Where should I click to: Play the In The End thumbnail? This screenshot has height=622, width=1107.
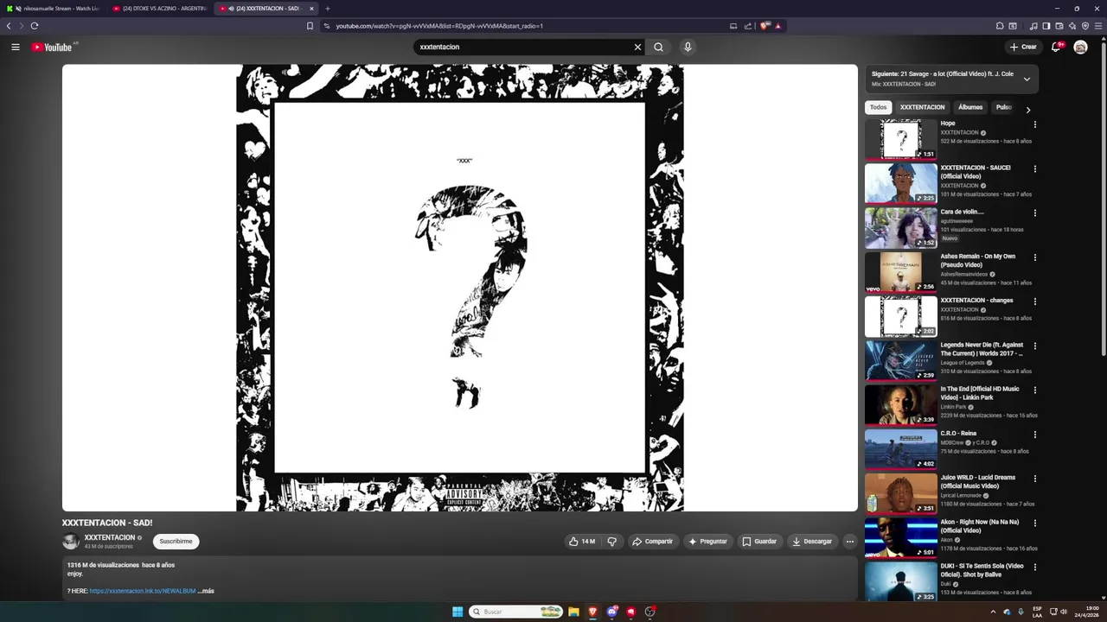point(901,404)
